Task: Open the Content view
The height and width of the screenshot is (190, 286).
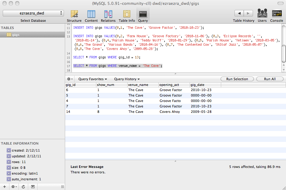Action: (x=91, y=16)
